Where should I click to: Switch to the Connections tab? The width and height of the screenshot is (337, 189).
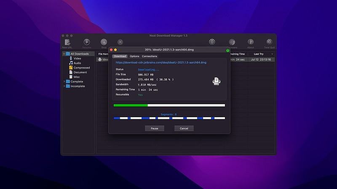coord(150,56)
